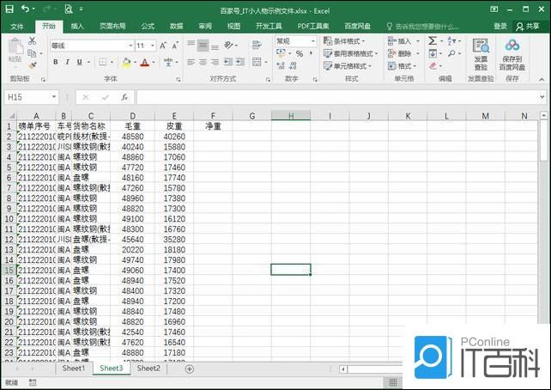The height and width of the screenshot is (390, 551).
Task: Click the AutoSum sigma icon
Action: click(x=433, y=40)
